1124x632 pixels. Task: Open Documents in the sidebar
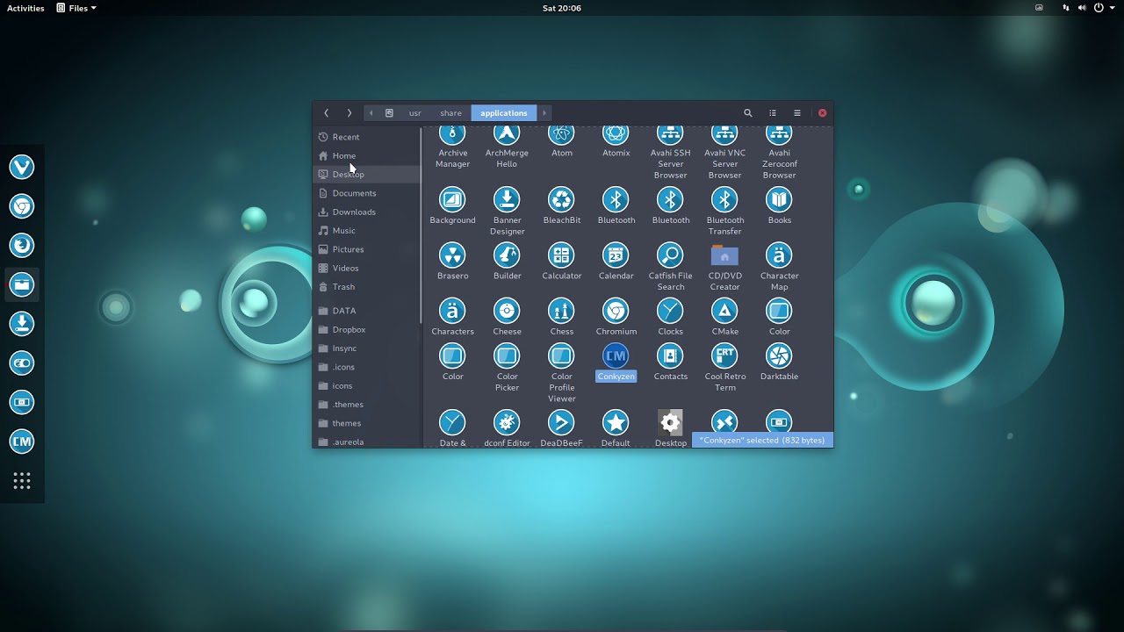coord(367,193)
